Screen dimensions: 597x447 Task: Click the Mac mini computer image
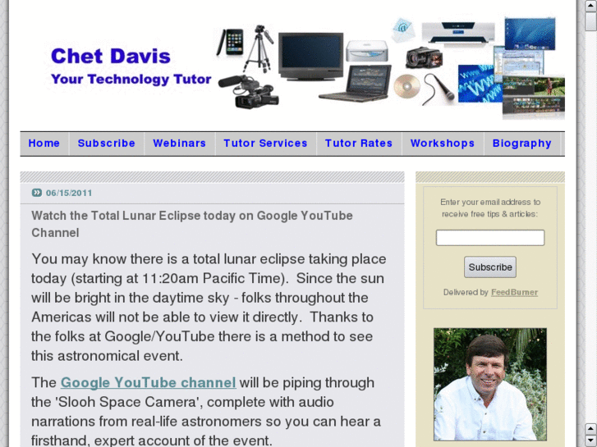tap(367, 52)
